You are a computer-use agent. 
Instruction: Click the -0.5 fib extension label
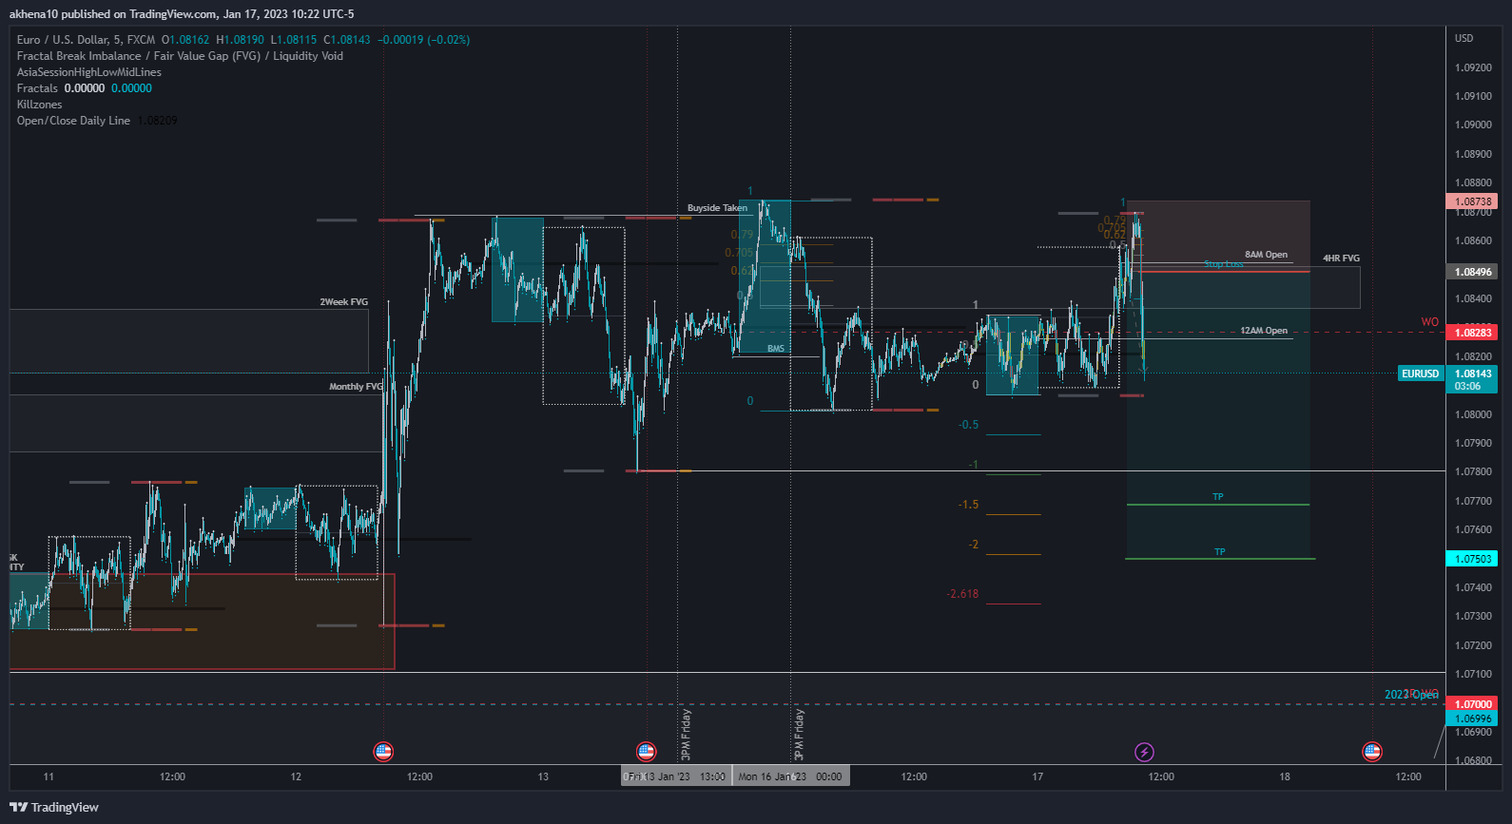pyautogui.click(x=968, y=425)
